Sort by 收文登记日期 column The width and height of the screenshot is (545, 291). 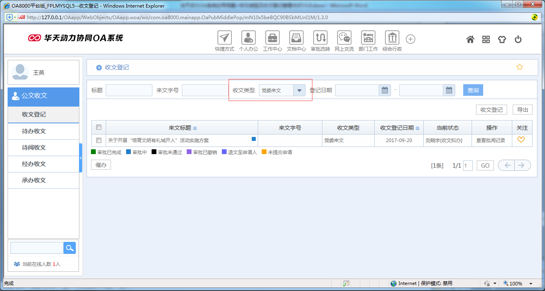point(417,127)
